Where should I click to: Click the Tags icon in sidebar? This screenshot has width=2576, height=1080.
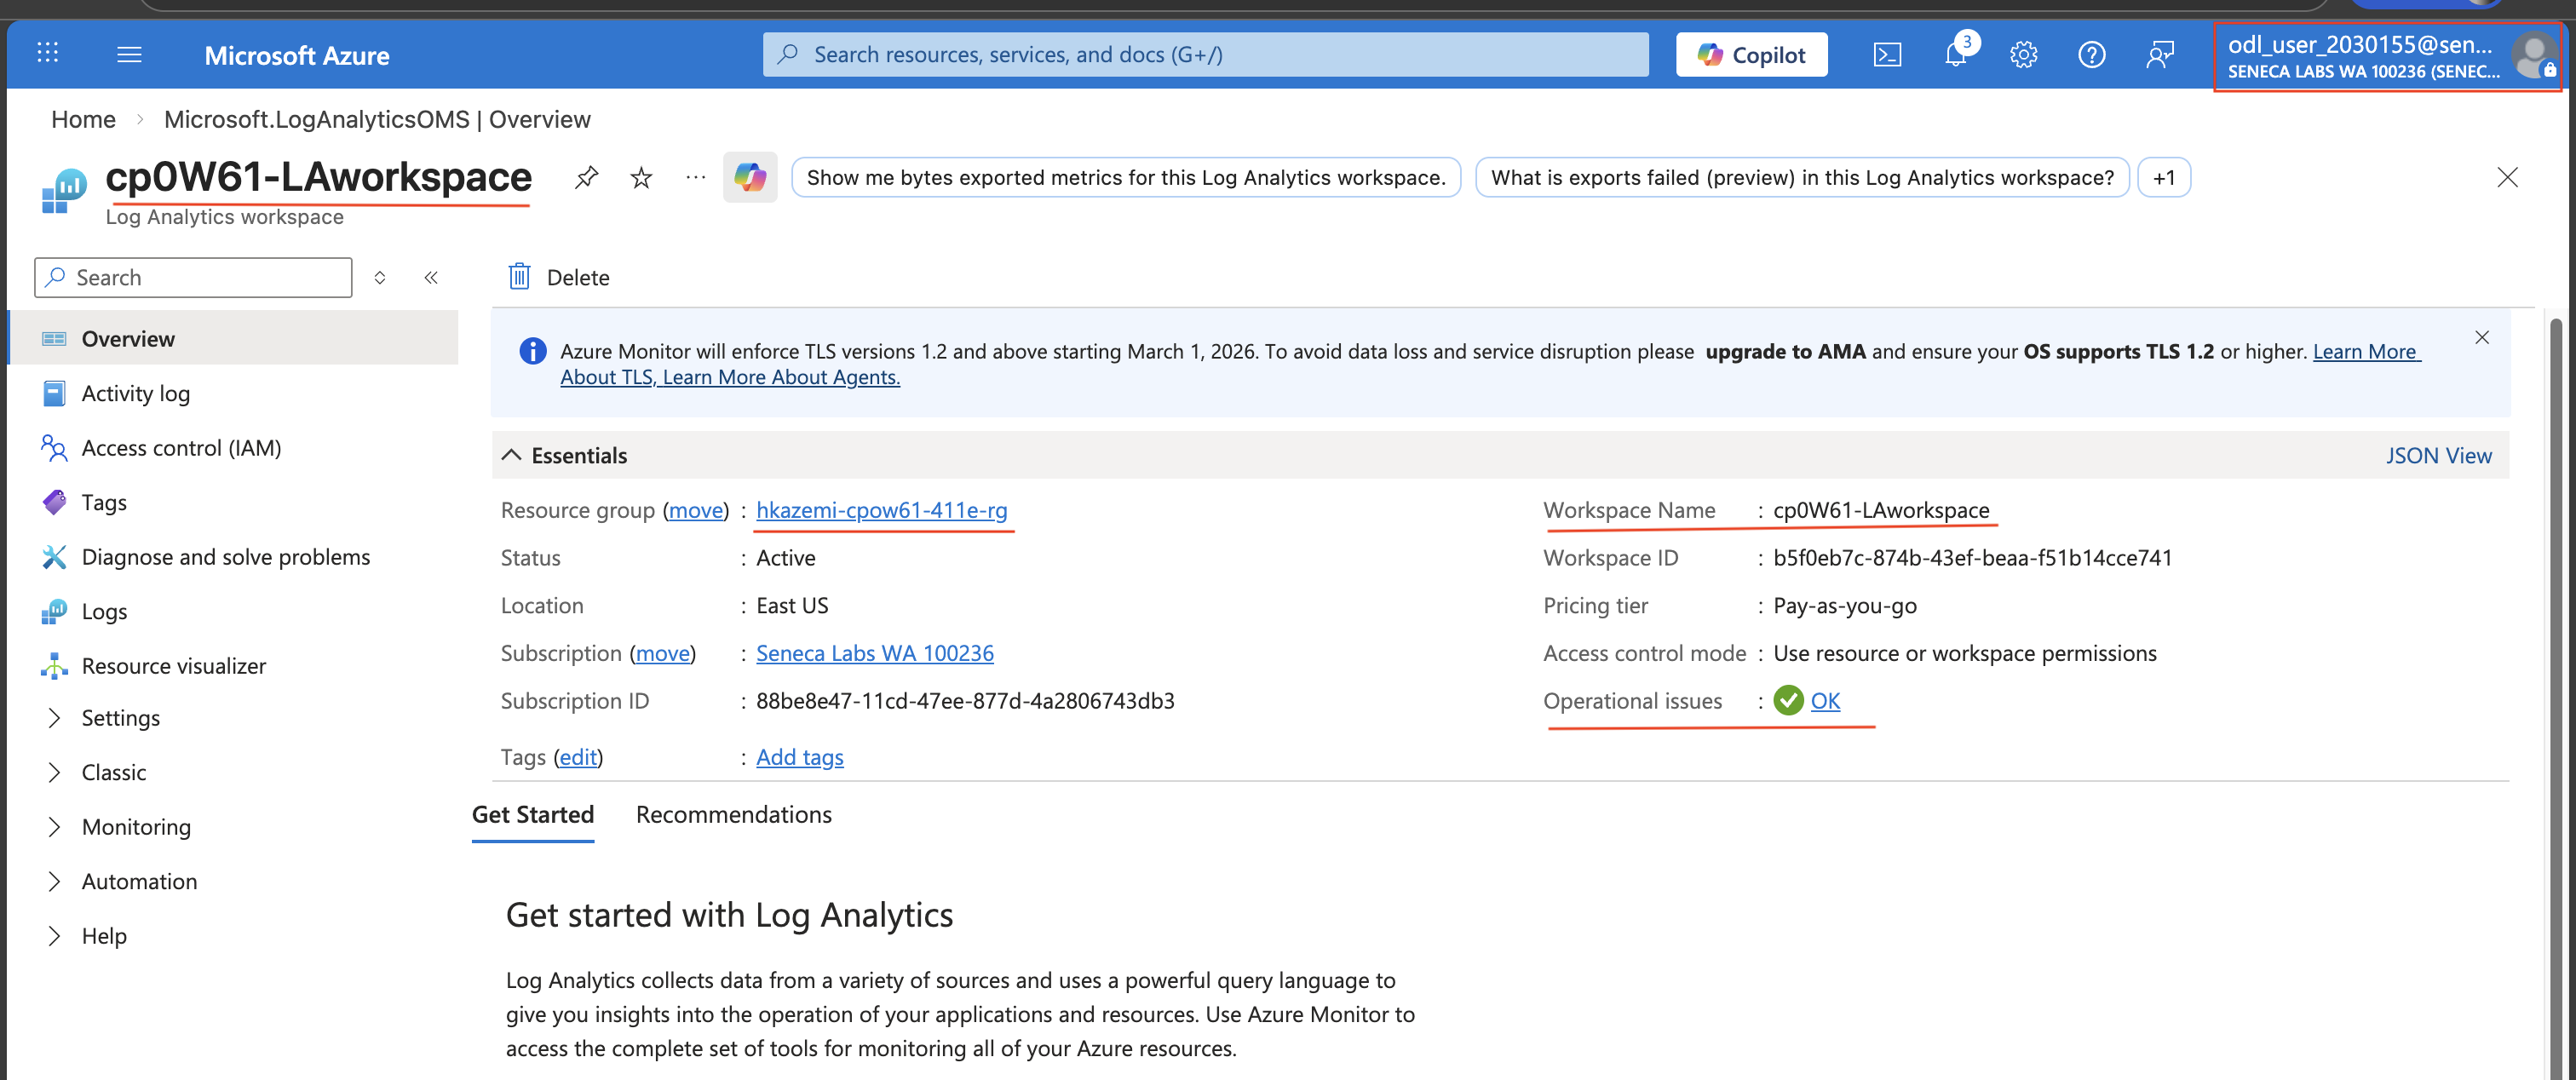[x=54, y=502]
